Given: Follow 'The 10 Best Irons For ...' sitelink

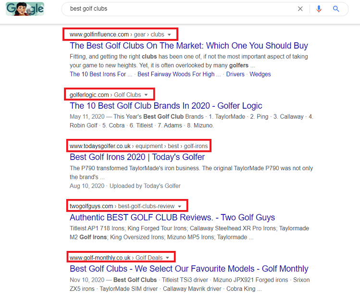Looking at the screenshot, I should pyautogui.click(x=101, y=74).
